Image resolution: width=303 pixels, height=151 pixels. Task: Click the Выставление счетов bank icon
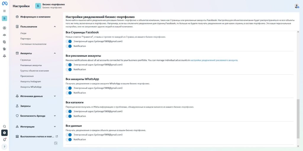(x=17, y=136)
